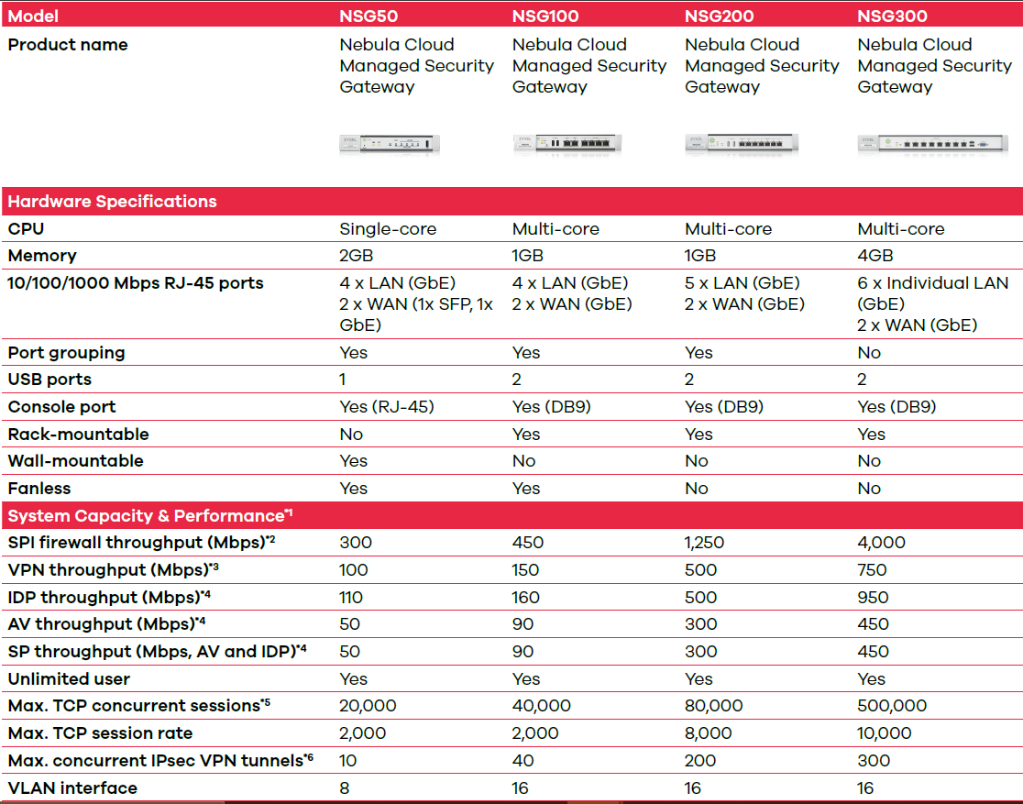Screen dimensions: 1023x804
Task: Select the USB ports value 1
Action: tap(343, 380)
